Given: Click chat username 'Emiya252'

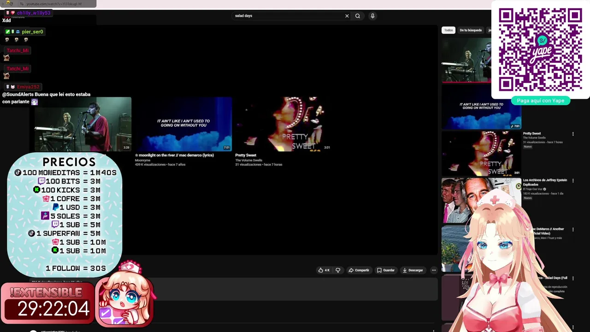Looking at the screenshot, I should tap(28, 87).
